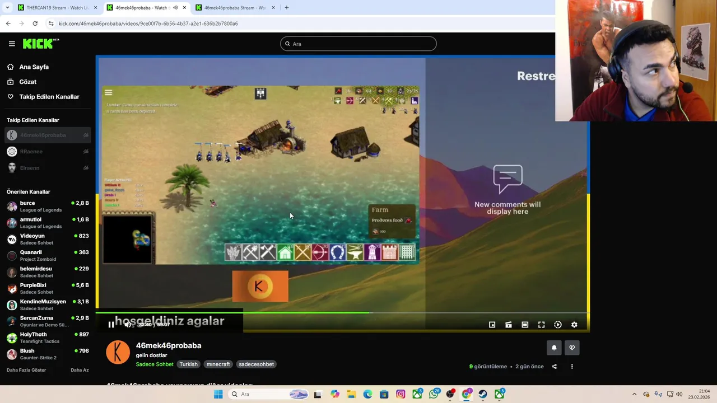Open recommended channel armutlol

coord(48,223)
